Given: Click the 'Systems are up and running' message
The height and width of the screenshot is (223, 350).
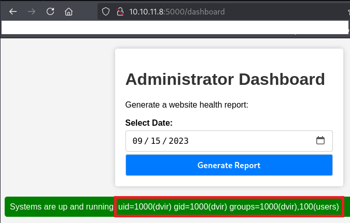Looking at the screenshot, I should coord(61,207).
